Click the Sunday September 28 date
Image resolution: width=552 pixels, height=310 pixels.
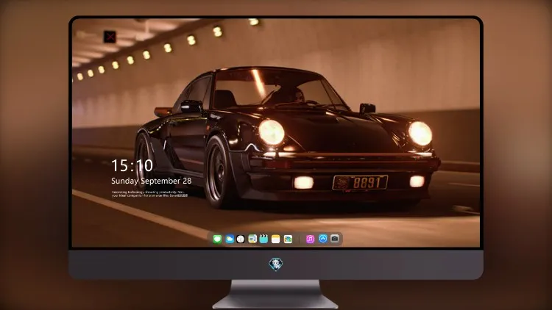click(152, 181)
